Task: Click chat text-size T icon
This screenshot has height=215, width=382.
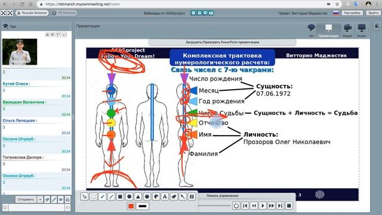Action: [58, 35]
